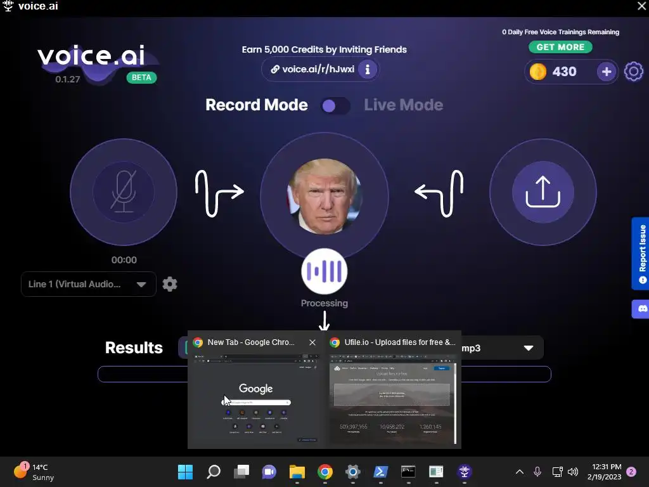Screen dimensions: 649x487
Task: Add more credits with plus button
Action: click(607, 72)
